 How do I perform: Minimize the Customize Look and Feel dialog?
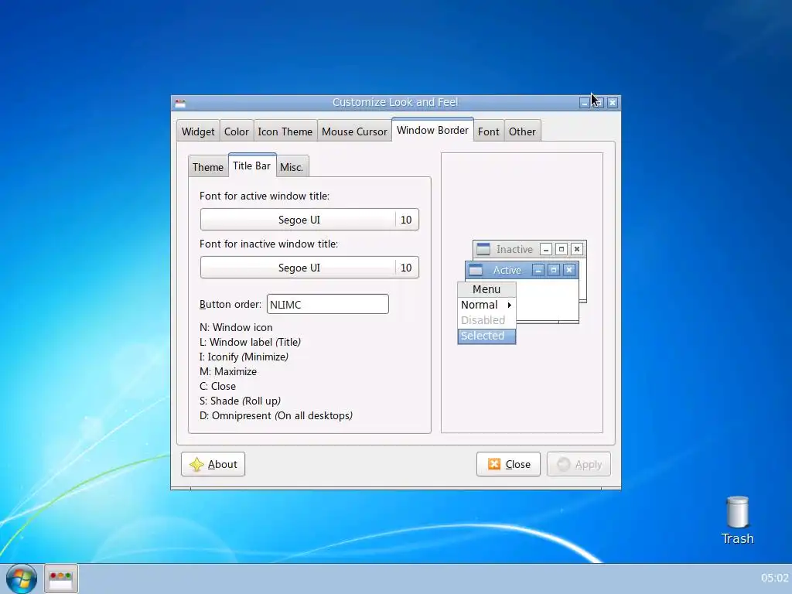click(585, 103)
